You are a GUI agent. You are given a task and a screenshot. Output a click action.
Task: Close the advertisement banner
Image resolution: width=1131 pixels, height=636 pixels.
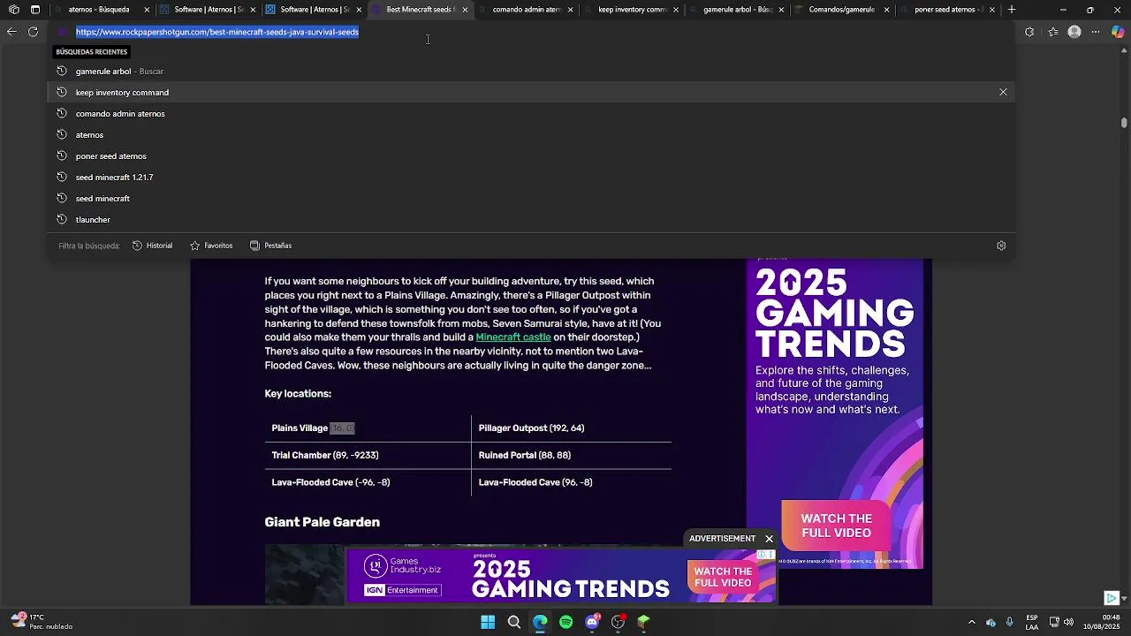click(769, 539)
